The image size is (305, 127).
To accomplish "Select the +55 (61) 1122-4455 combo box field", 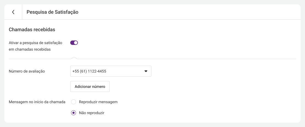I will (111, 71).
